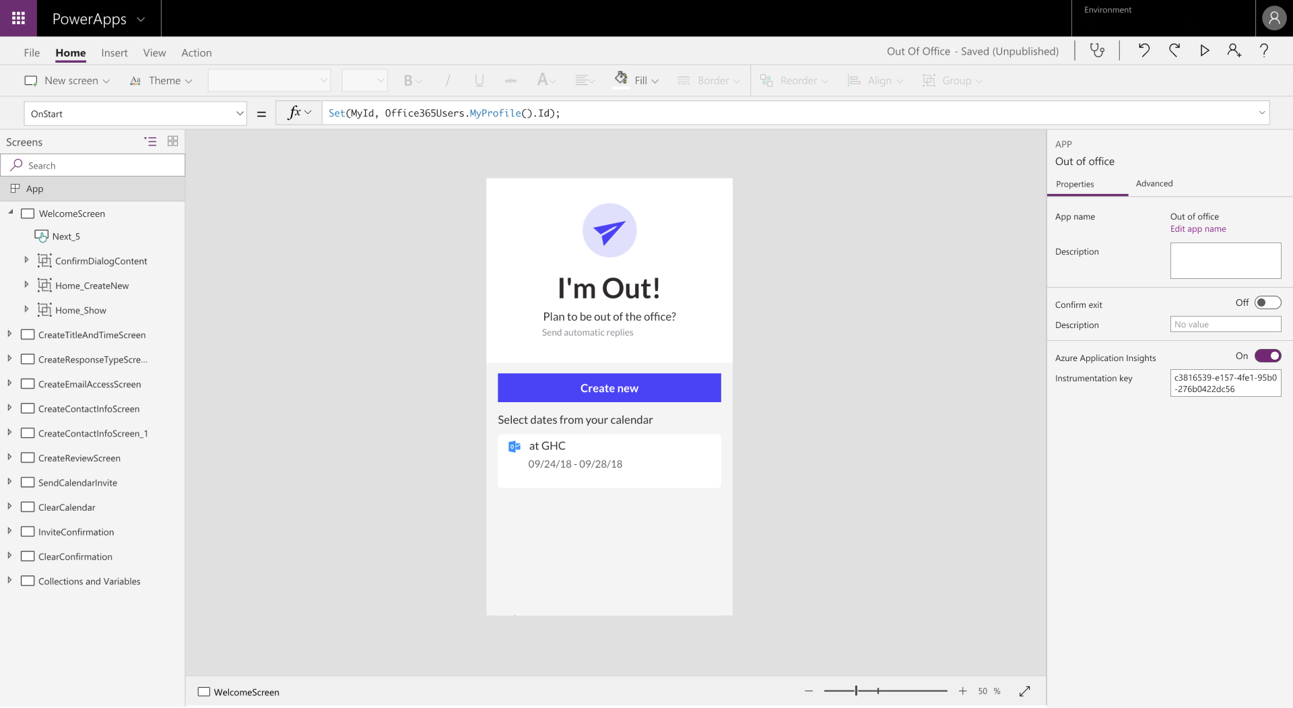Click Edit app name link
This screenshot has width=1293, height=708.
point(1198,229)
